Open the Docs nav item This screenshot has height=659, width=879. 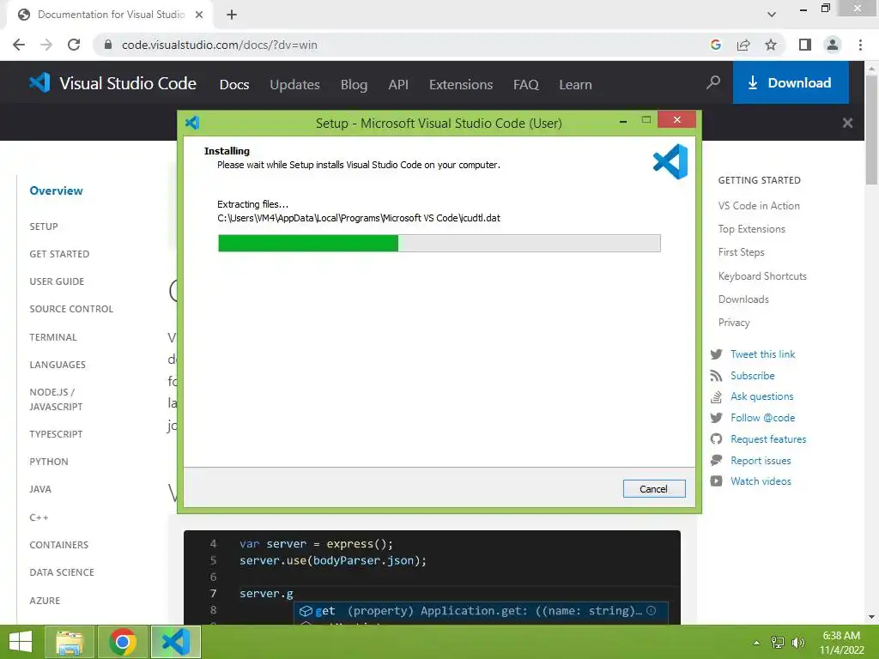pos(234,85)
